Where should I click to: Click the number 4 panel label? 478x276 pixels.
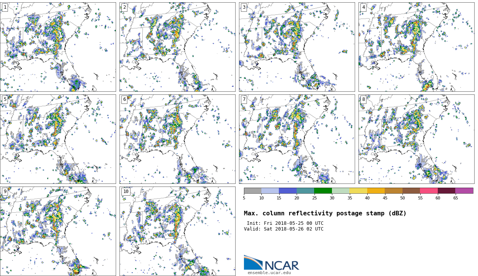(363, 7)
